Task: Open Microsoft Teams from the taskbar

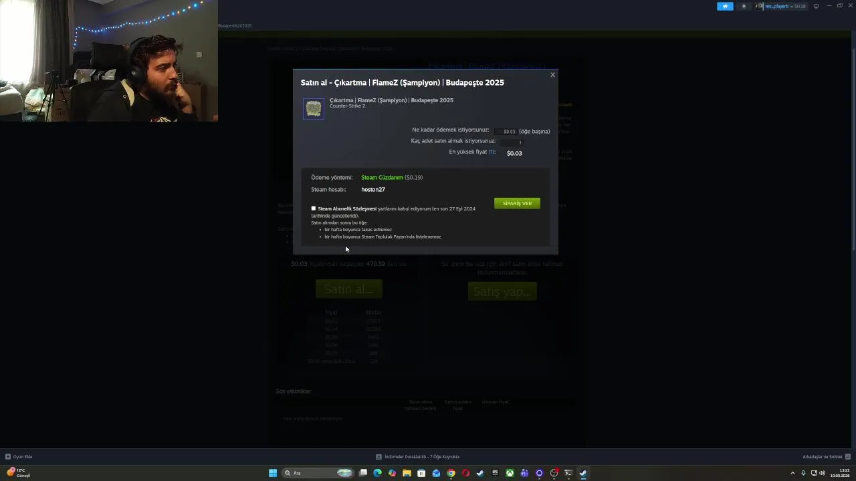Action: pyautogui.click(x=524, y=473)
